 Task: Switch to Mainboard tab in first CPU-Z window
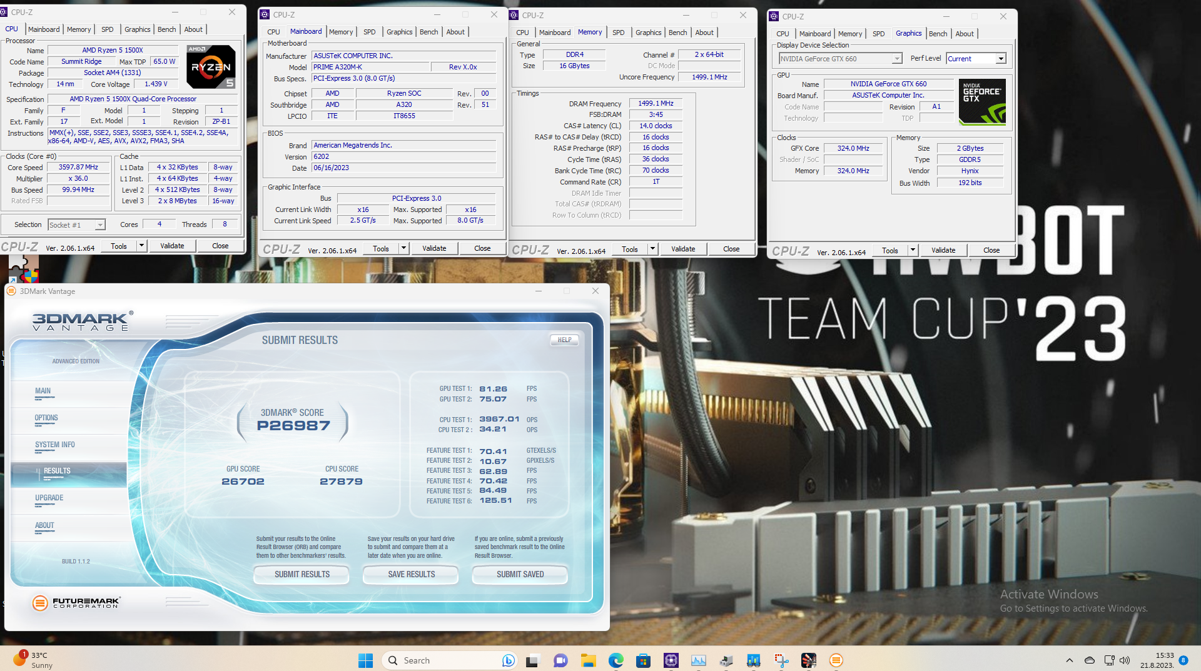point(44,29)
